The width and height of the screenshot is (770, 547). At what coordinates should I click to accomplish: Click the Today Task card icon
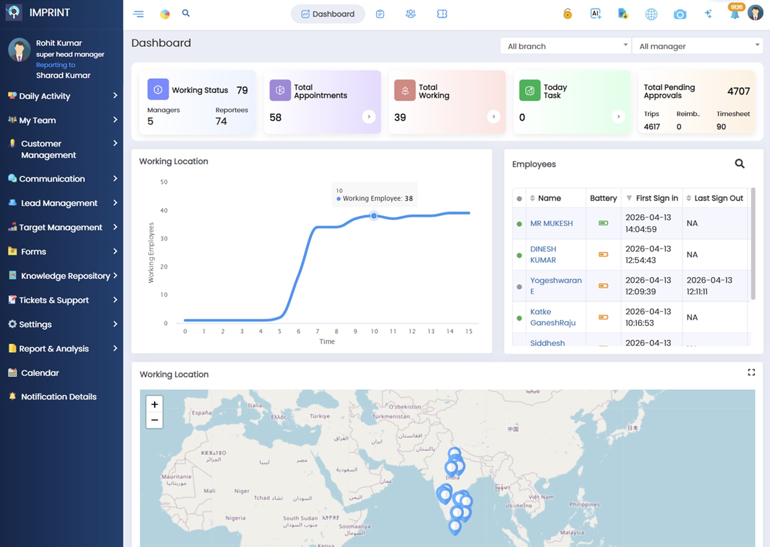pyautogui.click(x=530, y=90)
